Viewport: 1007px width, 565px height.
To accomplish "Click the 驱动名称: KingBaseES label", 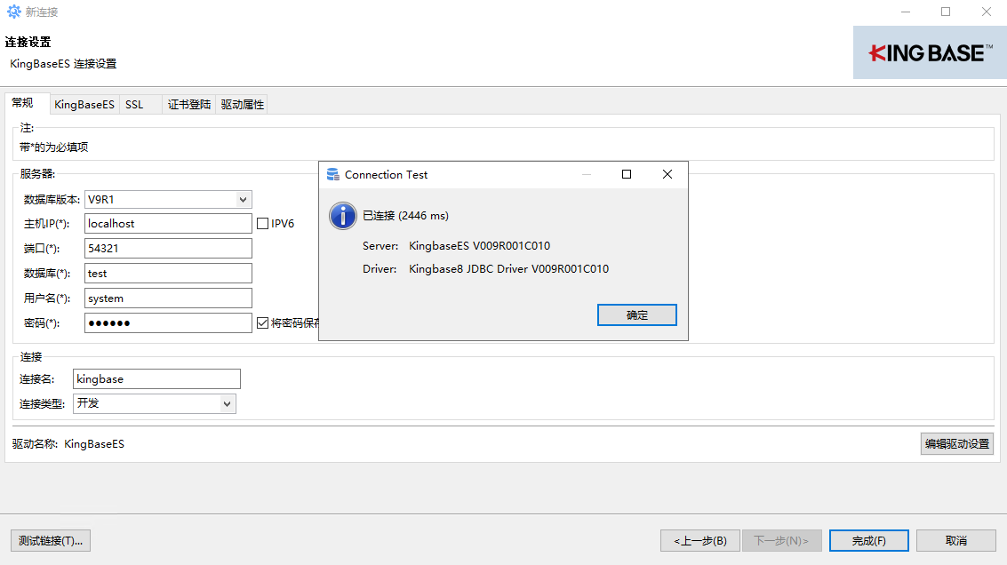I will click(68, 443).
